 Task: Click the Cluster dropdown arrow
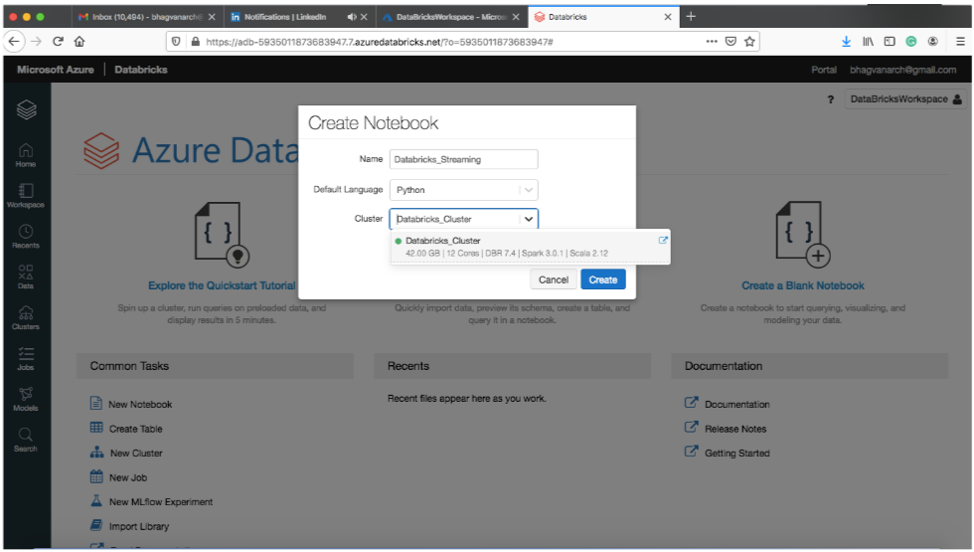tap(529, 219)
